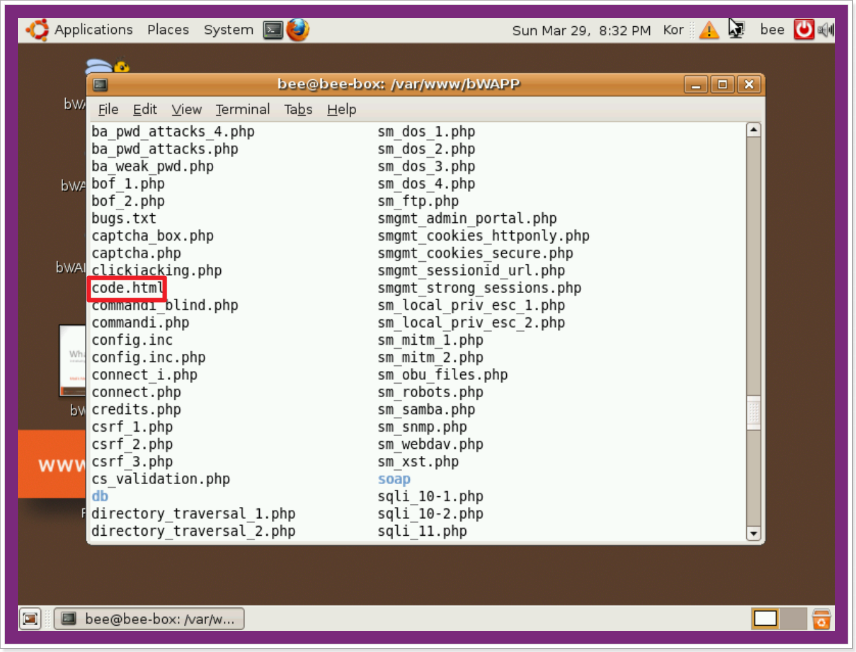
Task: Switch to the first workspace
Action: pyautogui.click(x=765, y=618)
